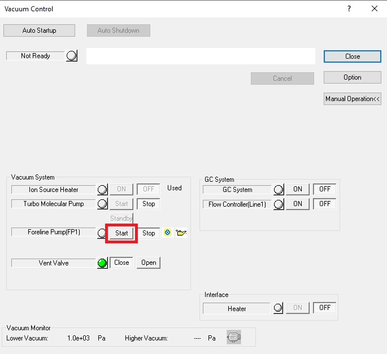This screenshot has height=354, width=387.
Task: Click the Ion Source Heater indicator lamp
Action: (x=102, y=190)
